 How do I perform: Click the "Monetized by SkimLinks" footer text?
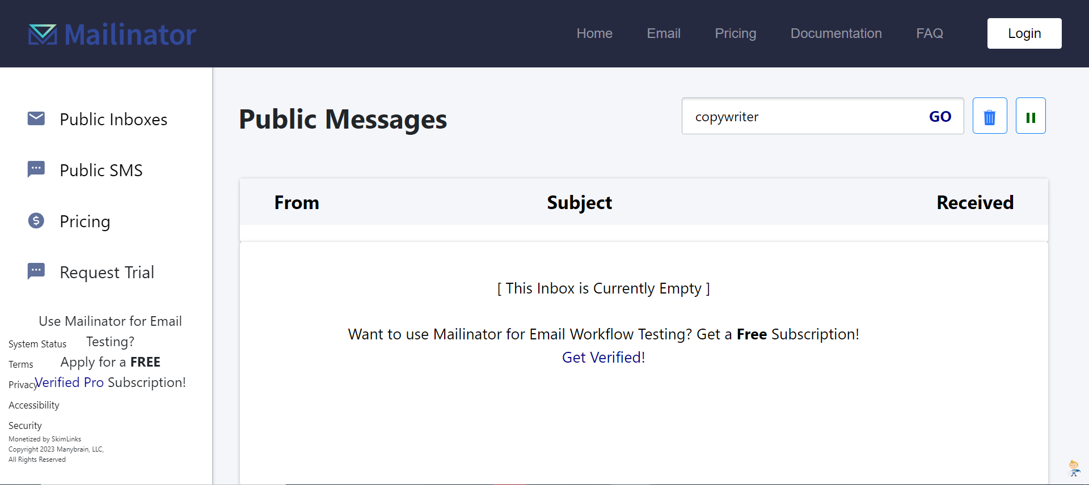(x=45, y=439)
